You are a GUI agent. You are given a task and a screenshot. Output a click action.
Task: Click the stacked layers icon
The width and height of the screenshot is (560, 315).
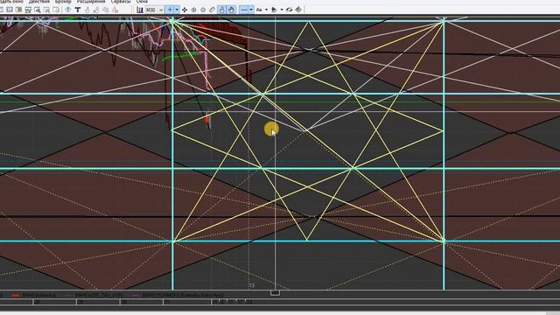(298, 10)
